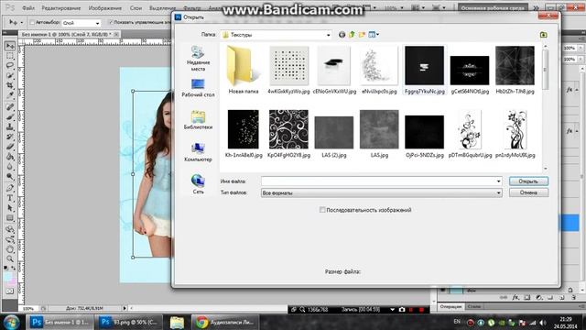Toggle Показать управляющие элементы checkbox
586x330 pixels.
[x=111, y=22]
